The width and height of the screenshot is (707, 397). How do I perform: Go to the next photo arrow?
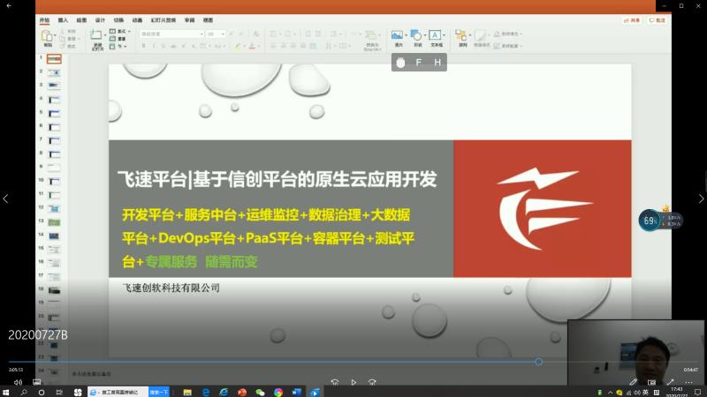tap(701, 198)
